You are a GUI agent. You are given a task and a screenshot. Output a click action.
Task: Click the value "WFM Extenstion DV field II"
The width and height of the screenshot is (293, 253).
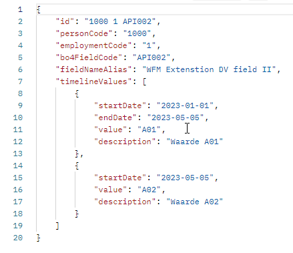coord(209,69)
